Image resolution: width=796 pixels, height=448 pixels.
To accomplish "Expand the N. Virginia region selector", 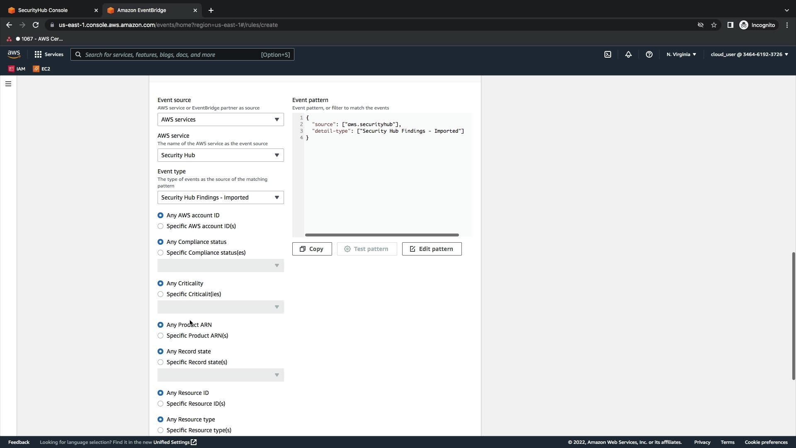I will (681, 54).
